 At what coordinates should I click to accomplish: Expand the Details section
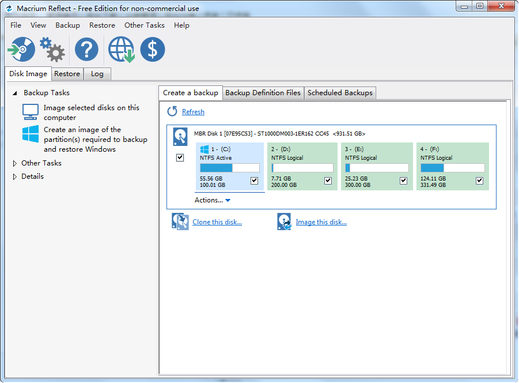click(x=15, y=177)
